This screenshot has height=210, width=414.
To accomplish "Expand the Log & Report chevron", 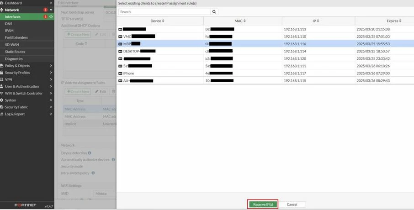I will point(51,114).
